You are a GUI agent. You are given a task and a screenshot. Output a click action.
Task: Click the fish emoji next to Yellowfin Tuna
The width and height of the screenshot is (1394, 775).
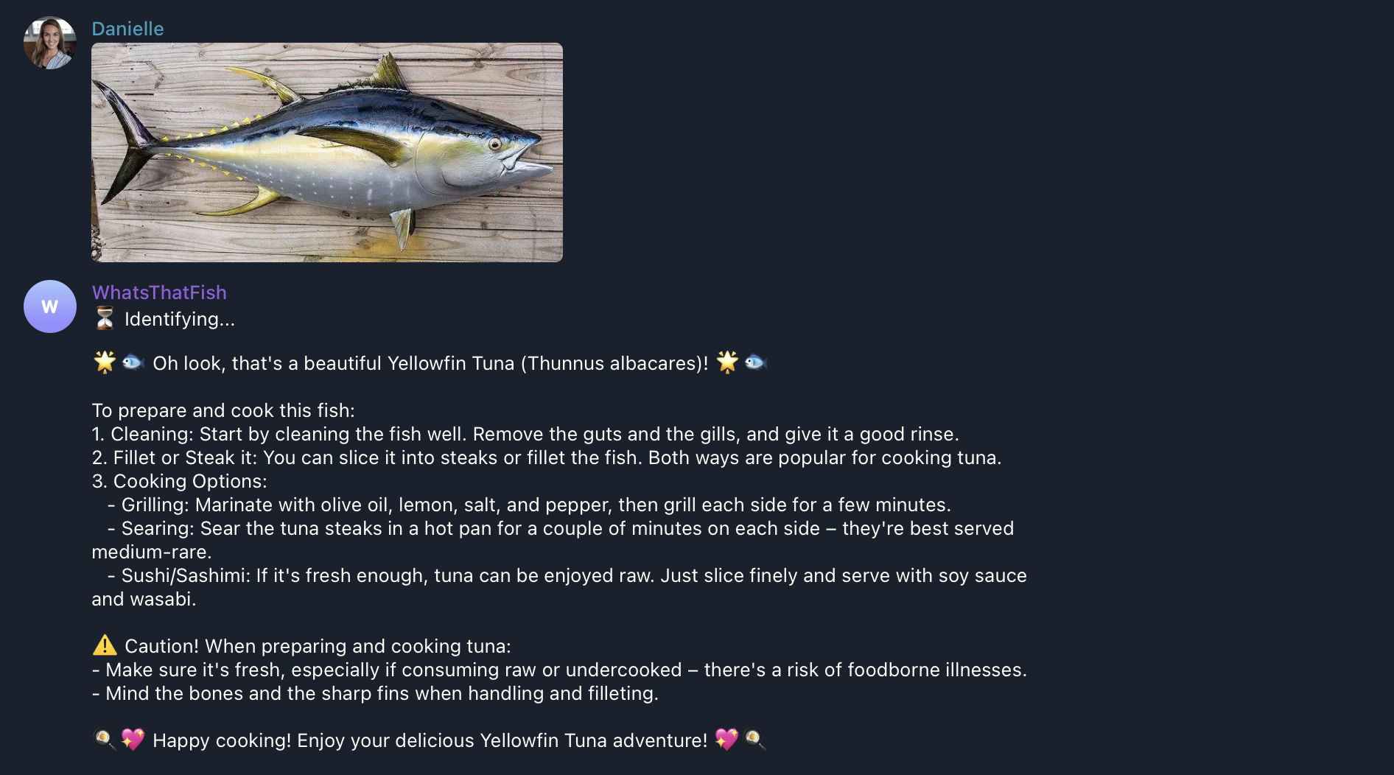tap(133, 363)
